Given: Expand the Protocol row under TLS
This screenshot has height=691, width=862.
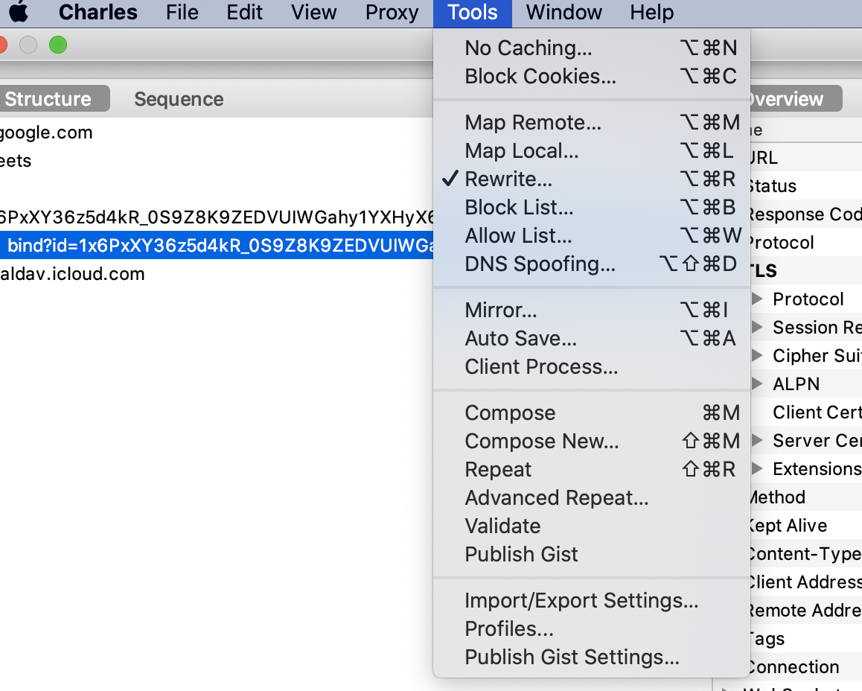Looking at the screenshot, I should [x=758, y=299].
